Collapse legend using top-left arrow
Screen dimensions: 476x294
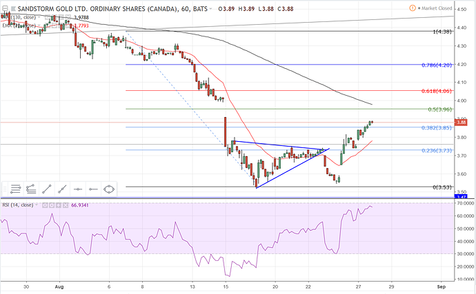[6, 9]
